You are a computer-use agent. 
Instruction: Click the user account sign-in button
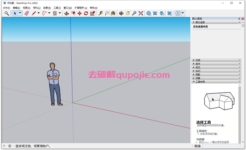pos(178,14)
